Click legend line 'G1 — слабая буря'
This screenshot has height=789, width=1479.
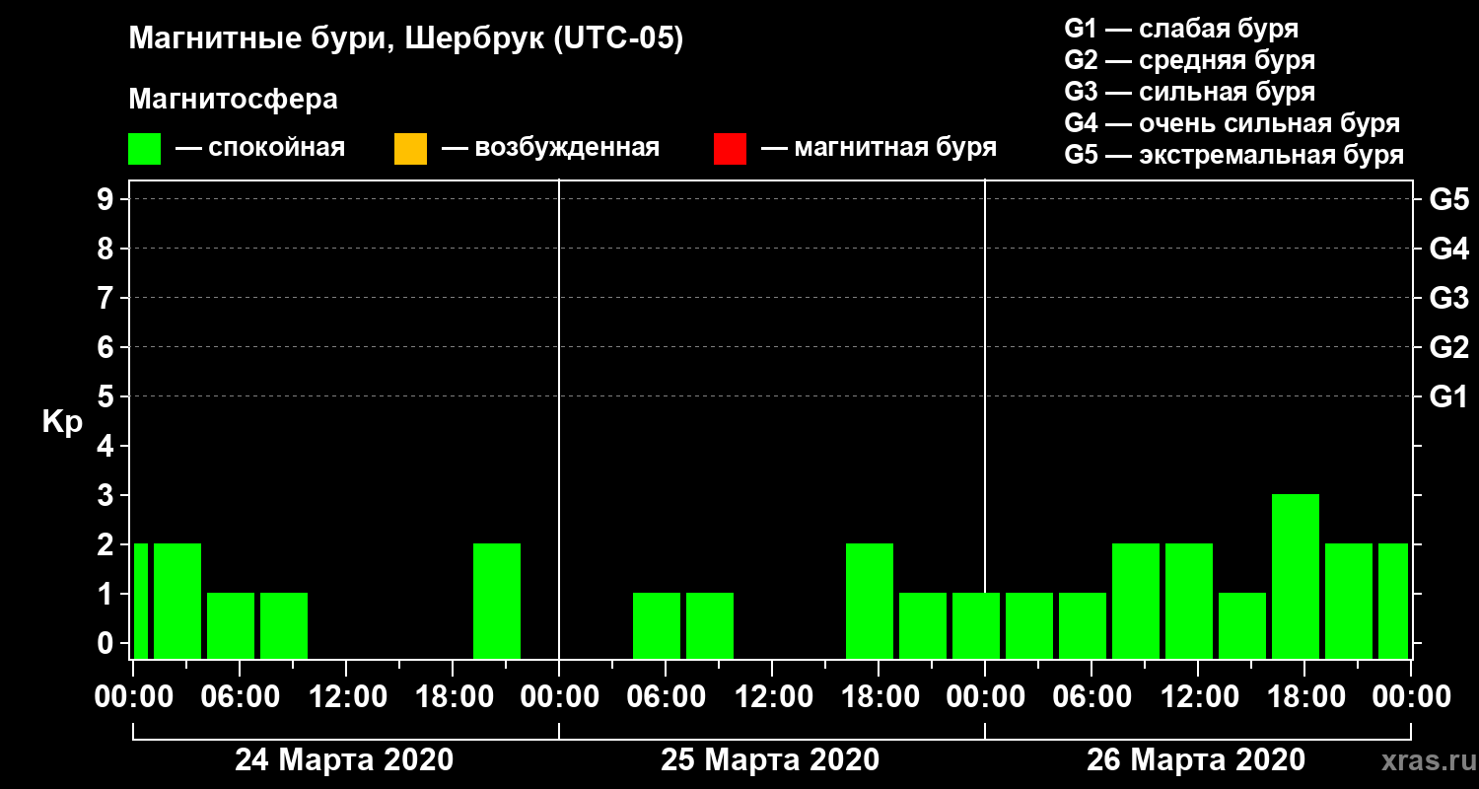pyautogui.click(x=1181, y=29)
